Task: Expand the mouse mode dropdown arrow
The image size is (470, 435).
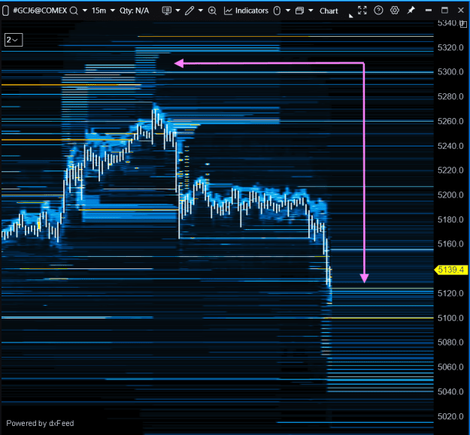Action: point(288,11)
